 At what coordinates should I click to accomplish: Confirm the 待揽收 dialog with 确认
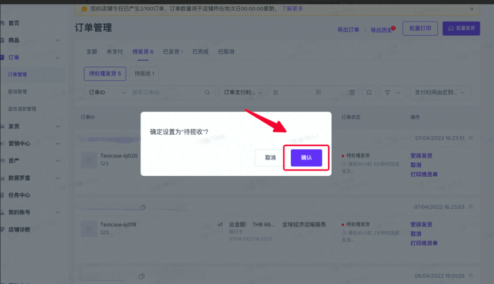coord(307,158)
